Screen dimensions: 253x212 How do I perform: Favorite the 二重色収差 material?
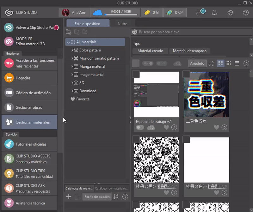(x=216, y=127)
